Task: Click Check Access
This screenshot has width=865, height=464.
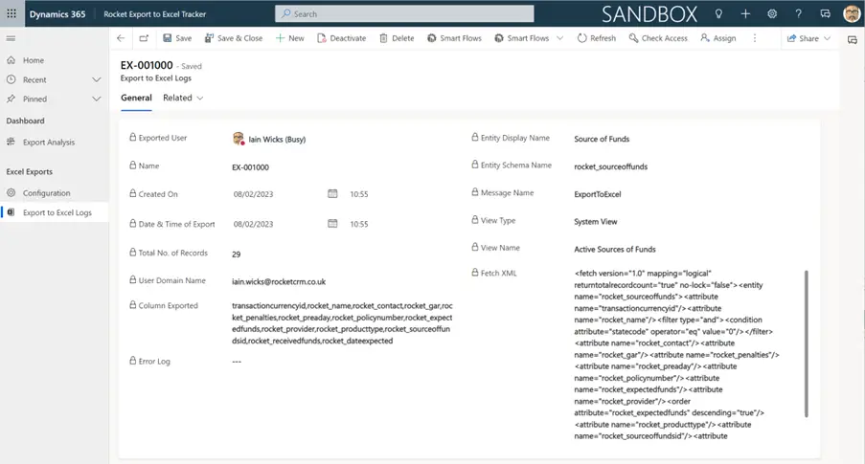Action: point(658,38)
